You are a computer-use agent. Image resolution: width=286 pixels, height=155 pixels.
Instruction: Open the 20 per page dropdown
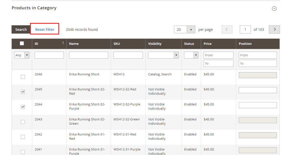tap(185, 29)
